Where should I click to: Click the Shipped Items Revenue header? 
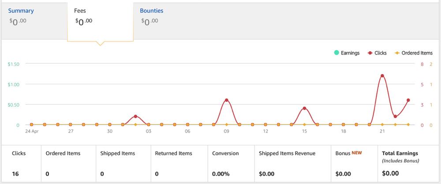[287, 153]
